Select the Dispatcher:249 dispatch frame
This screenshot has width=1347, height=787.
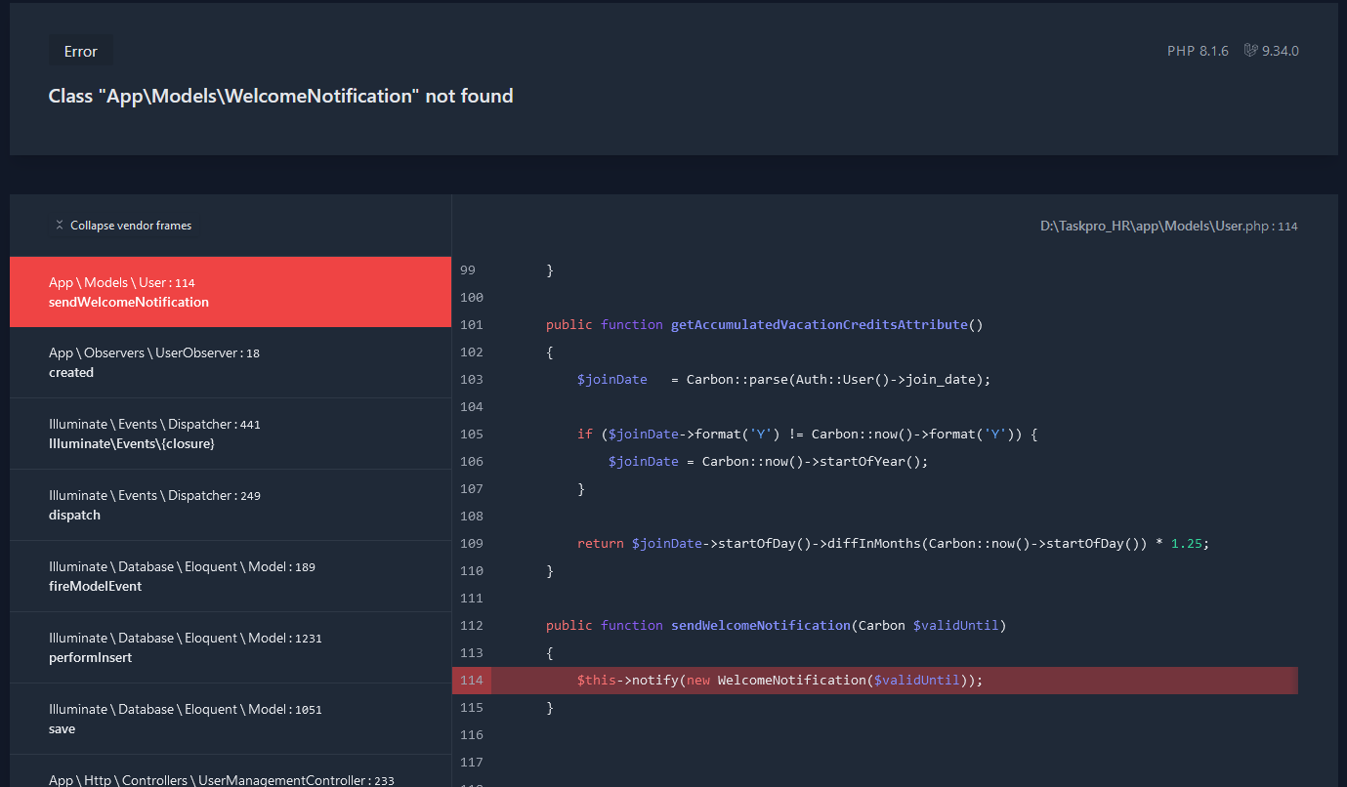(x=231, y=505)
